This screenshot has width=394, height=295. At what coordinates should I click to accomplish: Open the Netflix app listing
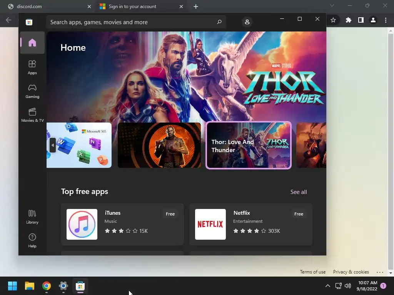(251, 224)
